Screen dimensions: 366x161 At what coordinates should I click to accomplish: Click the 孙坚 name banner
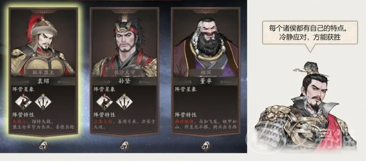click(124, 81)
